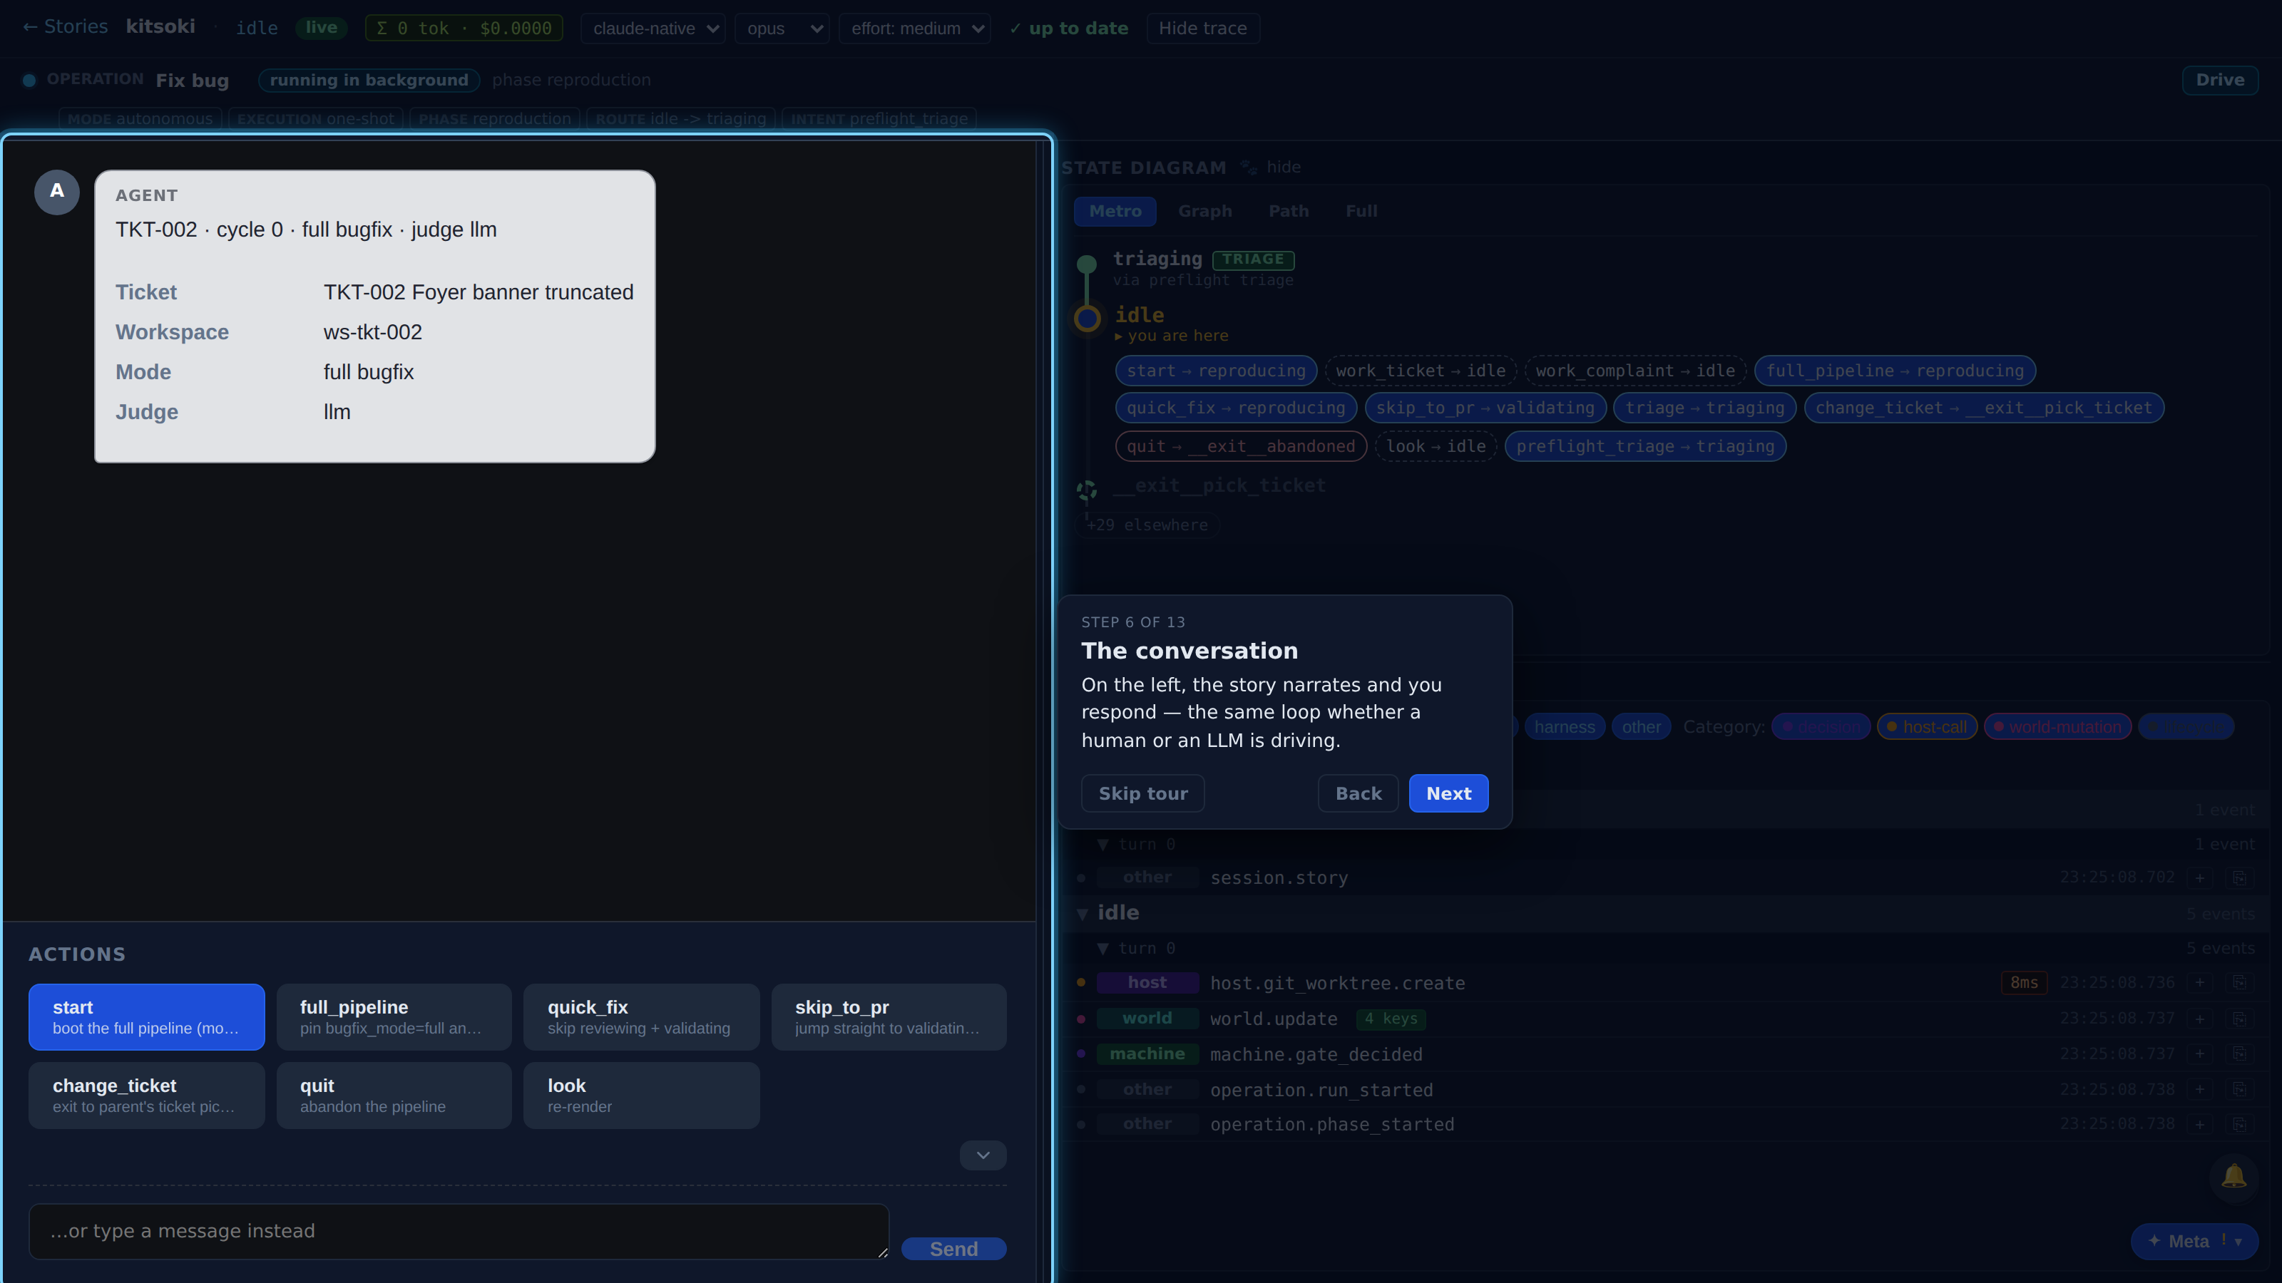Click the start action button
This screenshot has height=1283, width=2282.
146,1016
